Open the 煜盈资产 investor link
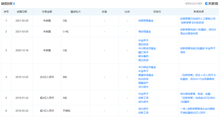The height and width of the screenshot is (118, 220). coord(143,83)
